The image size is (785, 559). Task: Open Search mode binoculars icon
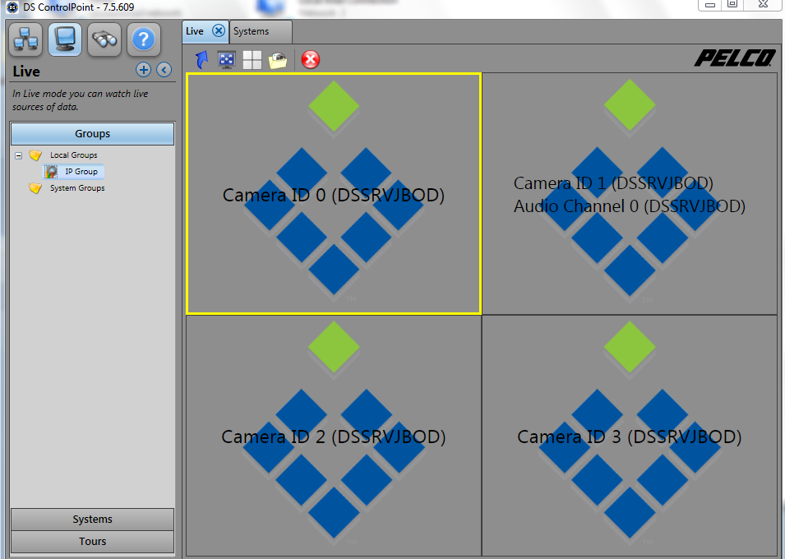[x=104, y=39]
